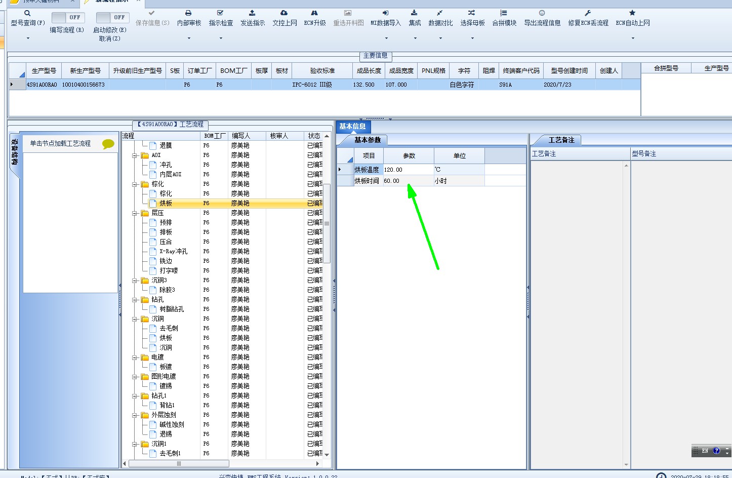The height and width of the screenshot is (478, 732).
Task: Open dropdown arrow under 指示检查
Action: point(221,38)
